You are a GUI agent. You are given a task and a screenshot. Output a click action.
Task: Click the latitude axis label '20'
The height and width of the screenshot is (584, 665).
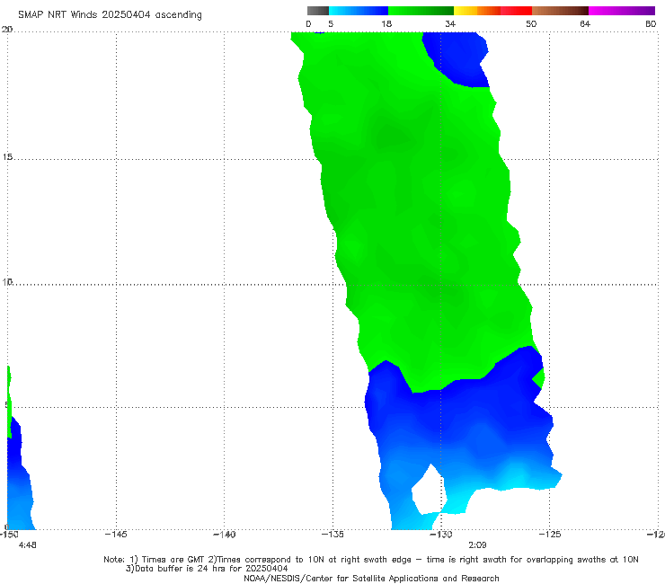pos(7,29)
